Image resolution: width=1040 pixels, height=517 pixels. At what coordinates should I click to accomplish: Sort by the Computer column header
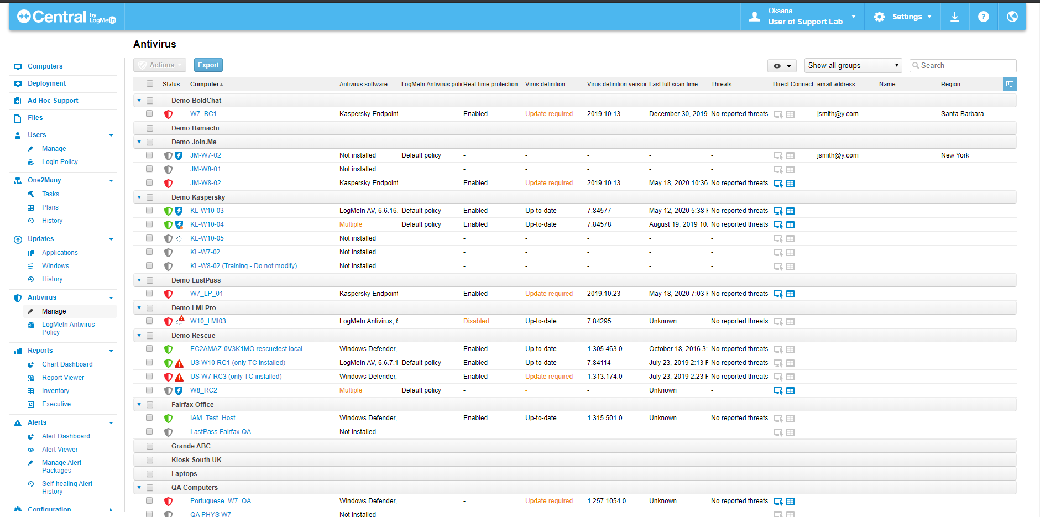[206, 84]
